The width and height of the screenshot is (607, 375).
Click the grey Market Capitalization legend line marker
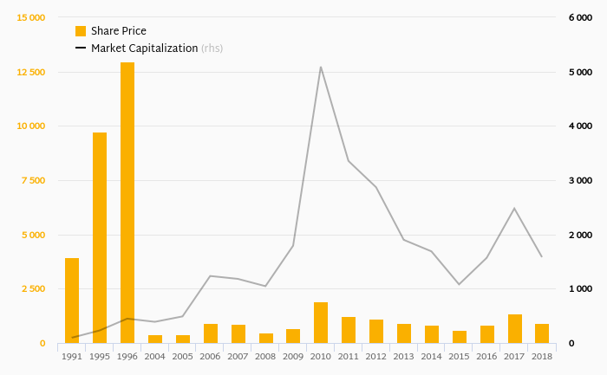81,48
